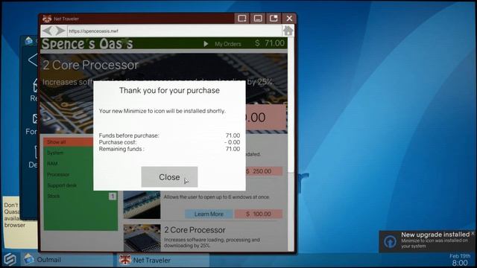Click the upgrade arrow icon in the notification
Viewport: 477px width, 268px height.
point(390,241)
